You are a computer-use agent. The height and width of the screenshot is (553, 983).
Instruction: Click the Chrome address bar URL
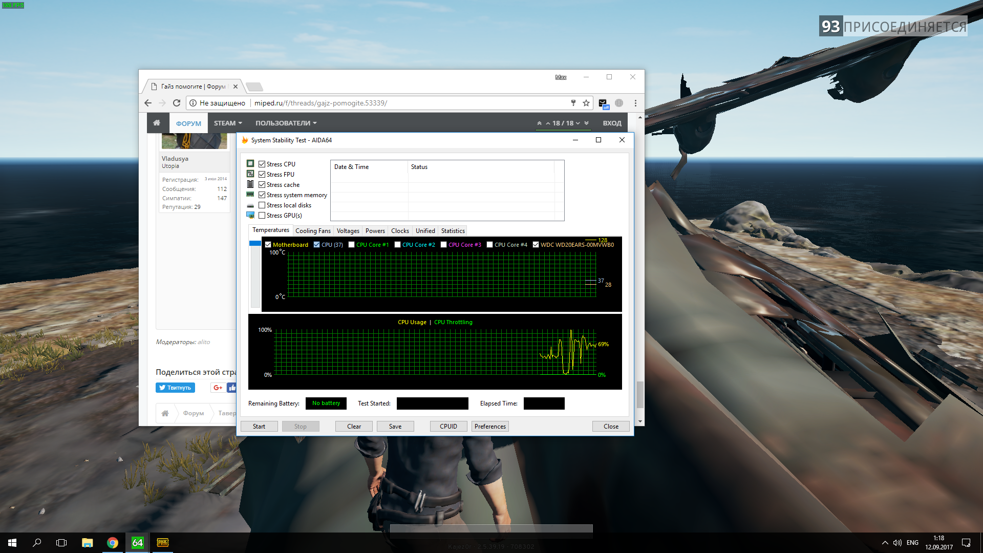click(321, 103)
